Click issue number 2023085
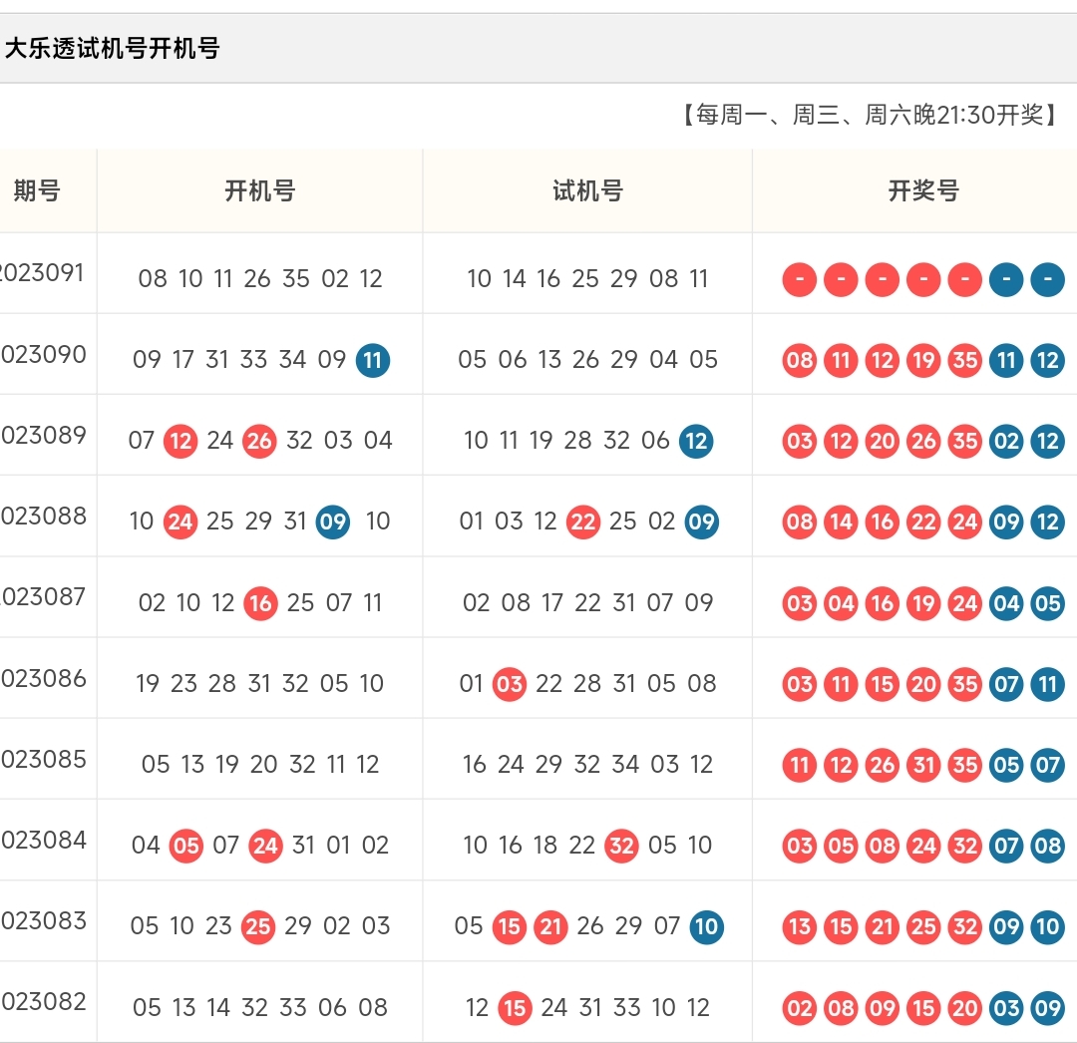This screenshot has width=1077, height=1043. [43, 759]
